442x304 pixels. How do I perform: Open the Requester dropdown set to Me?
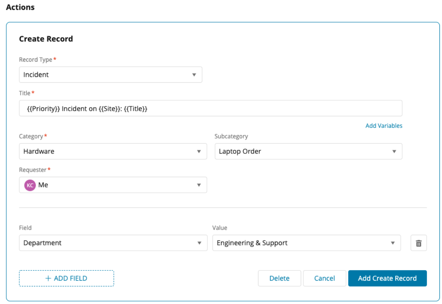click(112, 185)
